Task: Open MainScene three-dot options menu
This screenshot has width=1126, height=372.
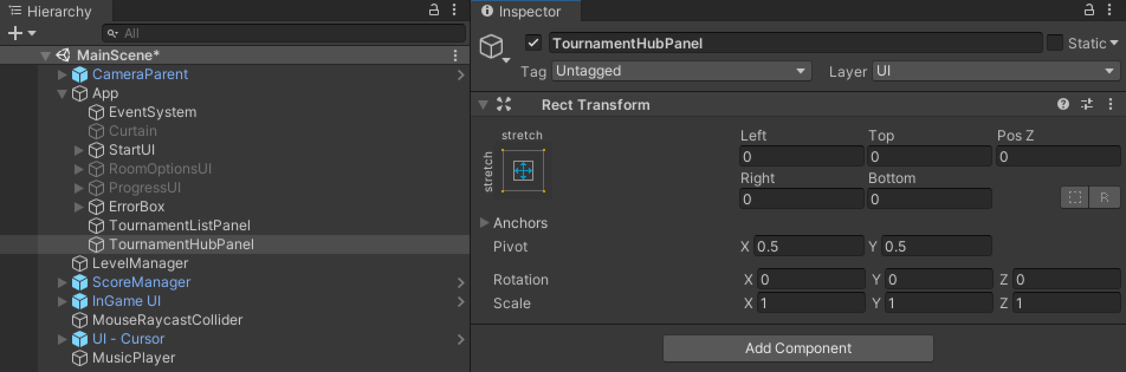Action: point(455,56)
